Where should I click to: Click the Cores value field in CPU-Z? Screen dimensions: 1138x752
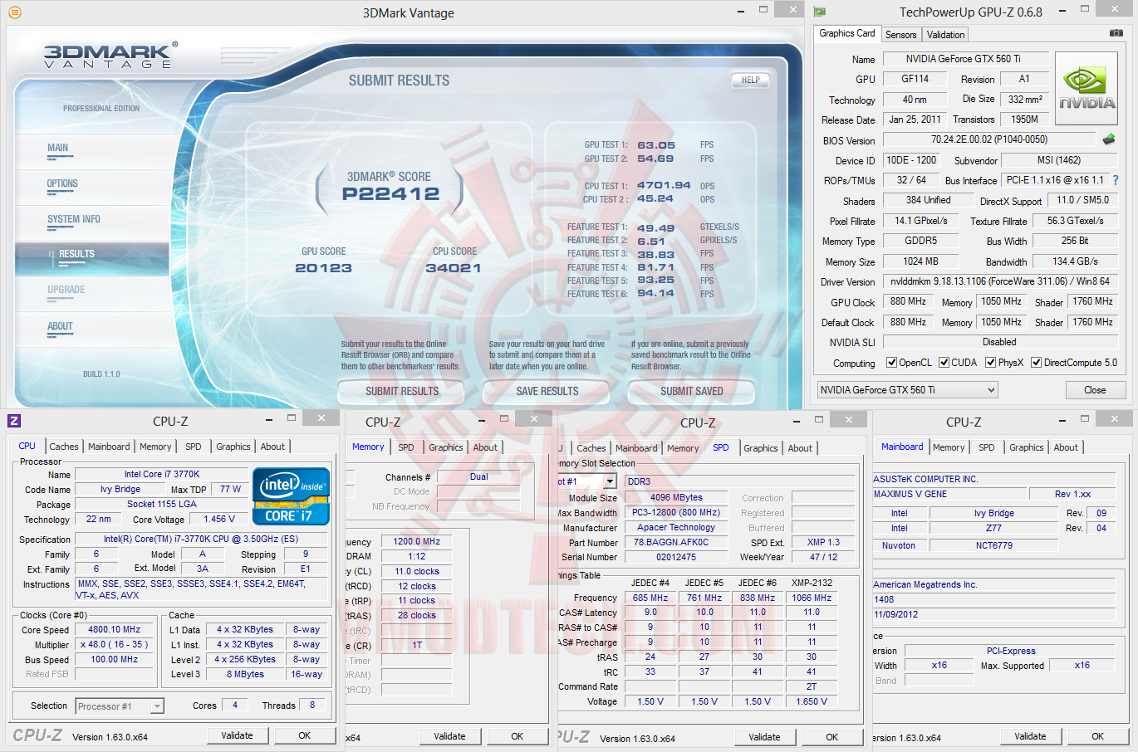coord(235,705)
